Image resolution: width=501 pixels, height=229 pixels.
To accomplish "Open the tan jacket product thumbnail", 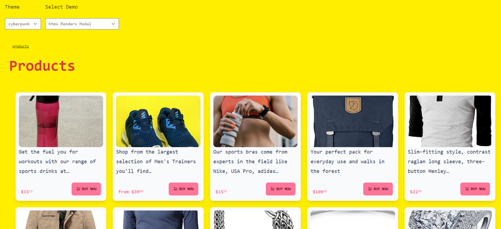I will 61,220.
